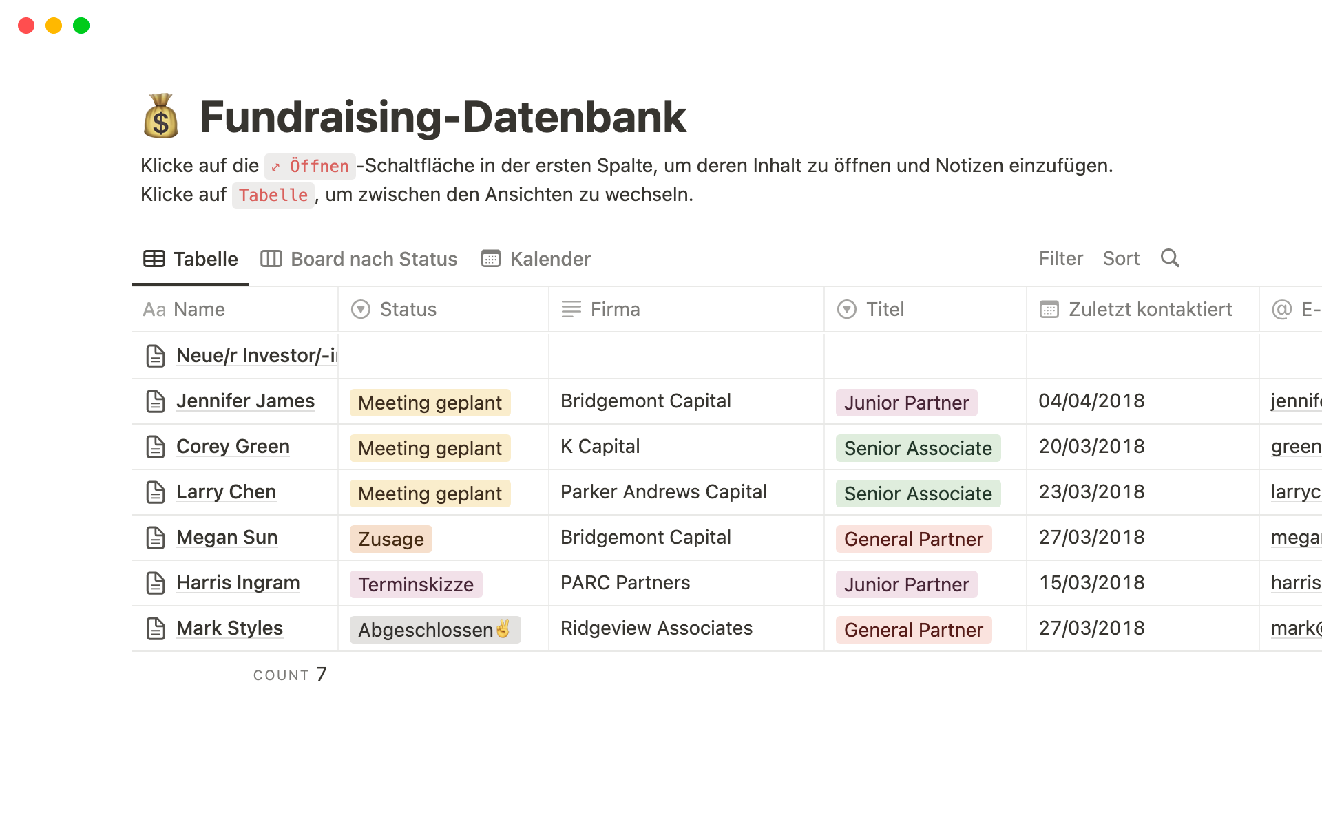The height and width of the screenshot is (826, 1322).
Task: Click the COUNT 7 summary
Action: point(290,675)
